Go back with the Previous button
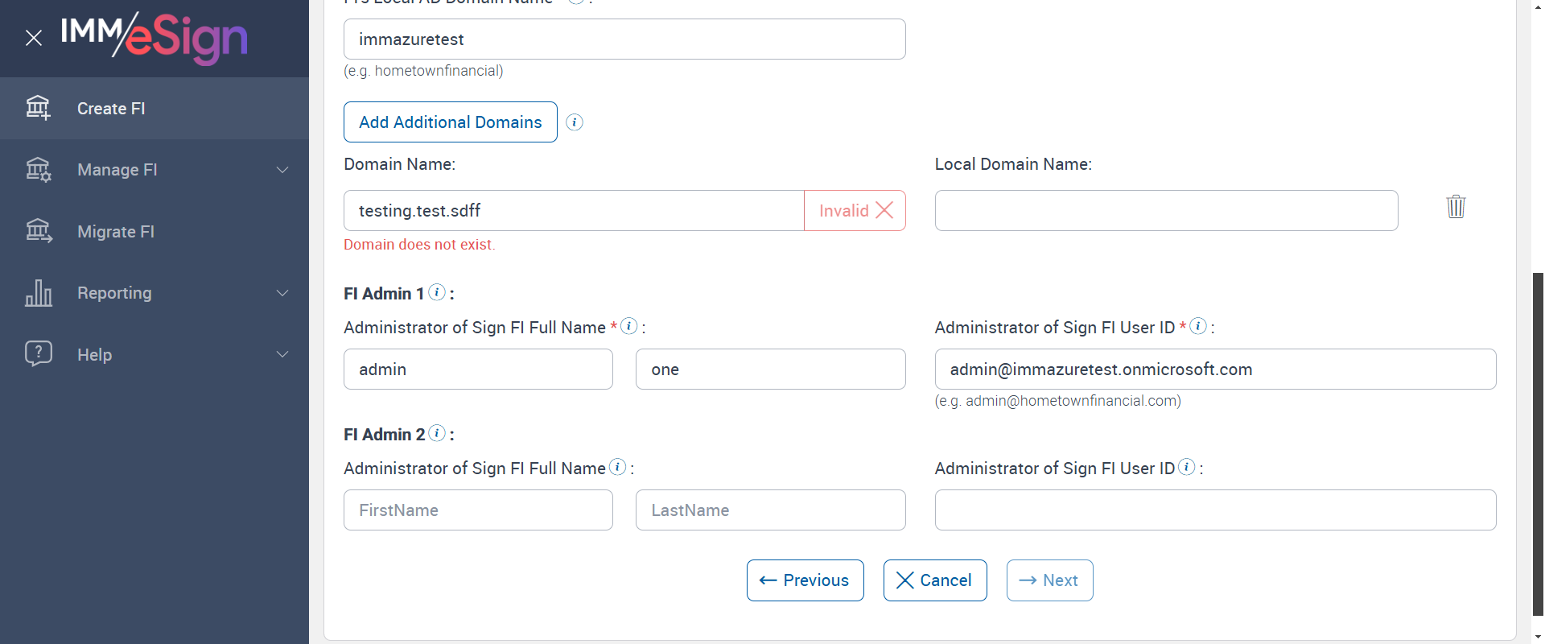 tap(805, 580)
